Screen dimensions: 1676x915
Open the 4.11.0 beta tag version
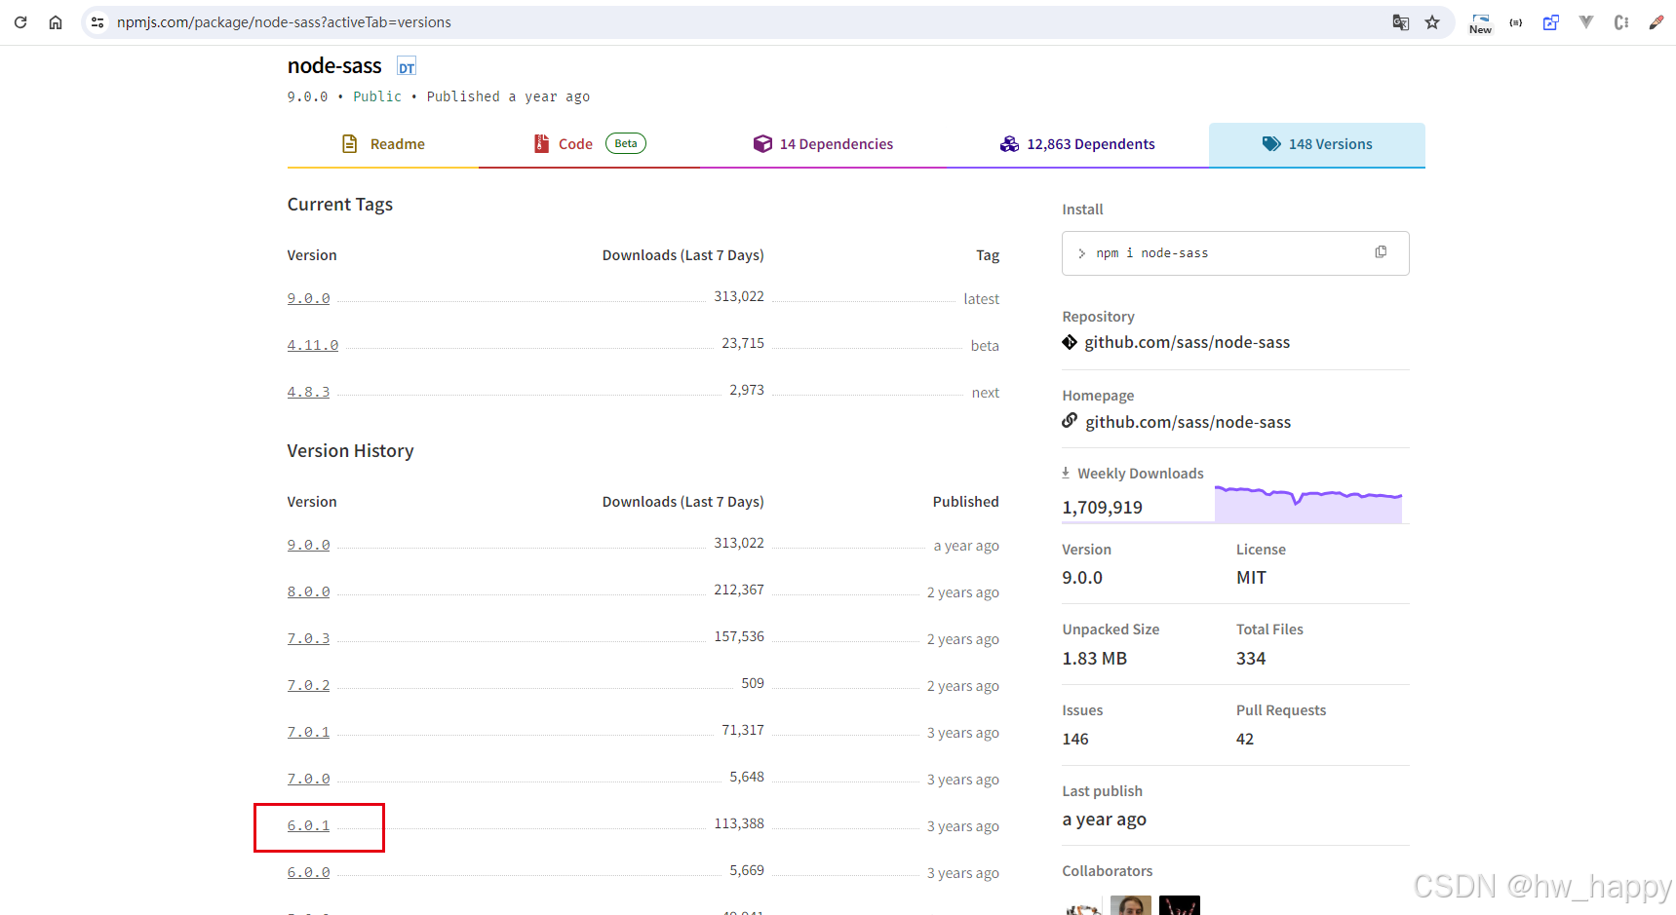tap(313, 346)
